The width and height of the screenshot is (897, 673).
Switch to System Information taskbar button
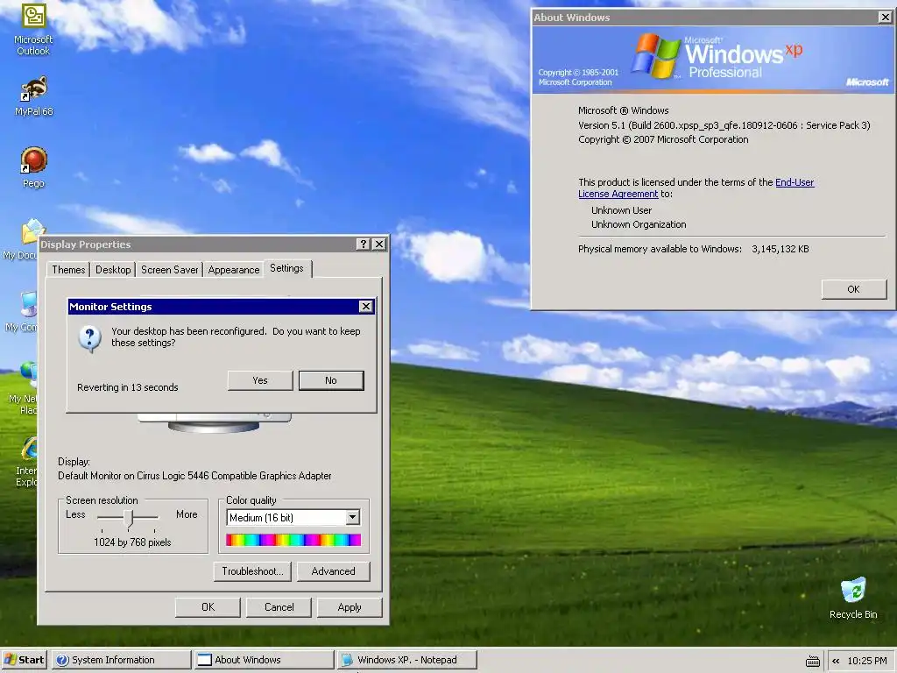pyautogui.click(x=122, y=660)
